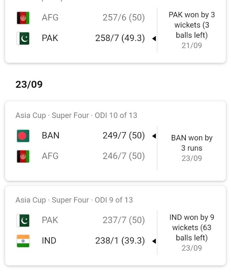Select the BAN team name
231x276 pixels.
click(x=50, y=136)
